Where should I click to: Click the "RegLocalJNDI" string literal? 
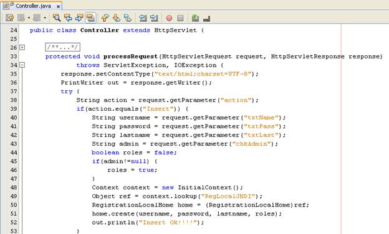point(229,197)
